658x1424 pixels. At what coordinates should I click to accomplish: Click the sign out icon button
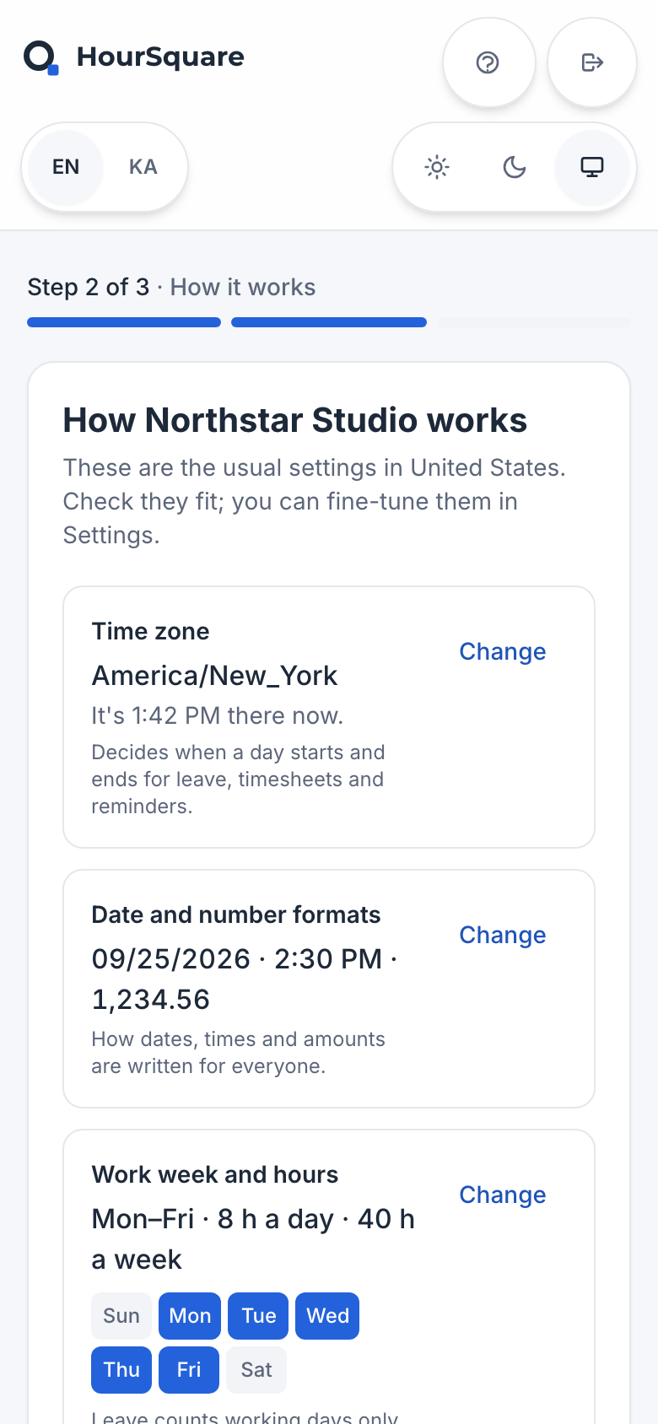point(592,62)
